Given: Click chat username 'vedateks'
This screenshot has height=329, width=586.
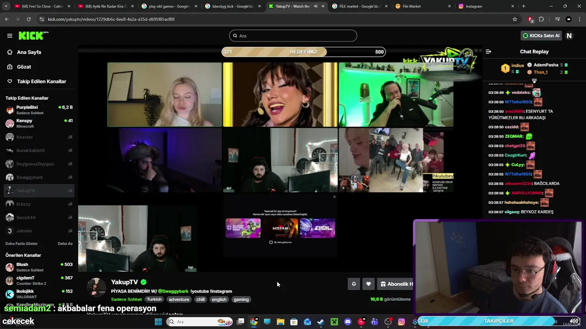Looking at the screenshot, I should pos(521,93).
